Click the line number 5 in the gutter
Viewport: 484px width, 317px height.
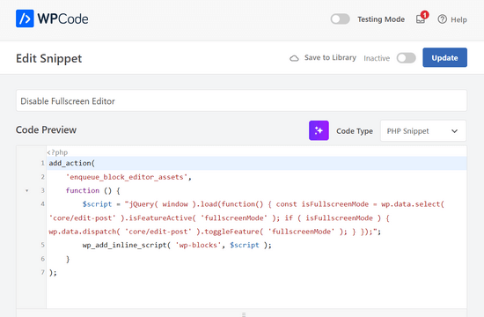[x=42, y=245]
